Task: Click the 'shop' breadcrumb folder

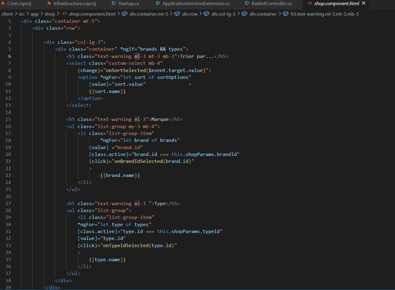Action: (x=50, y=14)
